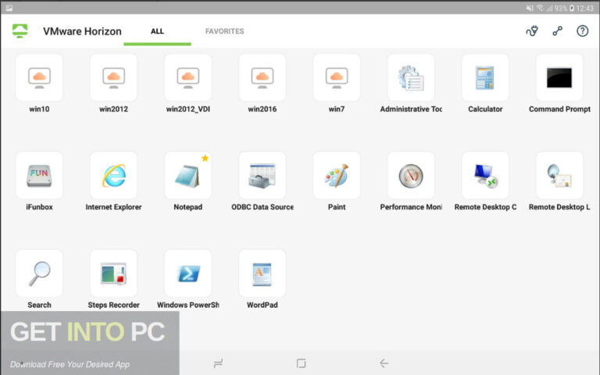
Task: Launch the win2012 desktop
Action: click(113, 77)
